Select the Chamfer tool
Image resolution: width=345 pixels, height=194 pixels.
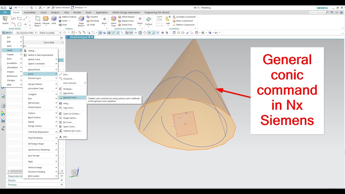(x=92, y=17)
